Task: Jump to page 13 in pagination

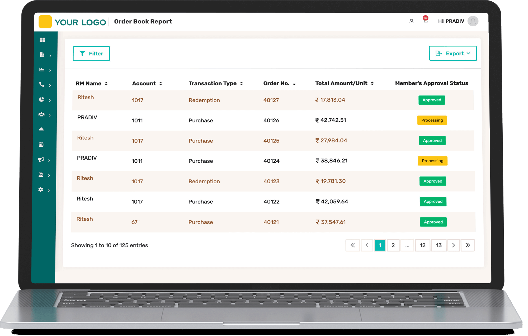Action: click(439, 245)
